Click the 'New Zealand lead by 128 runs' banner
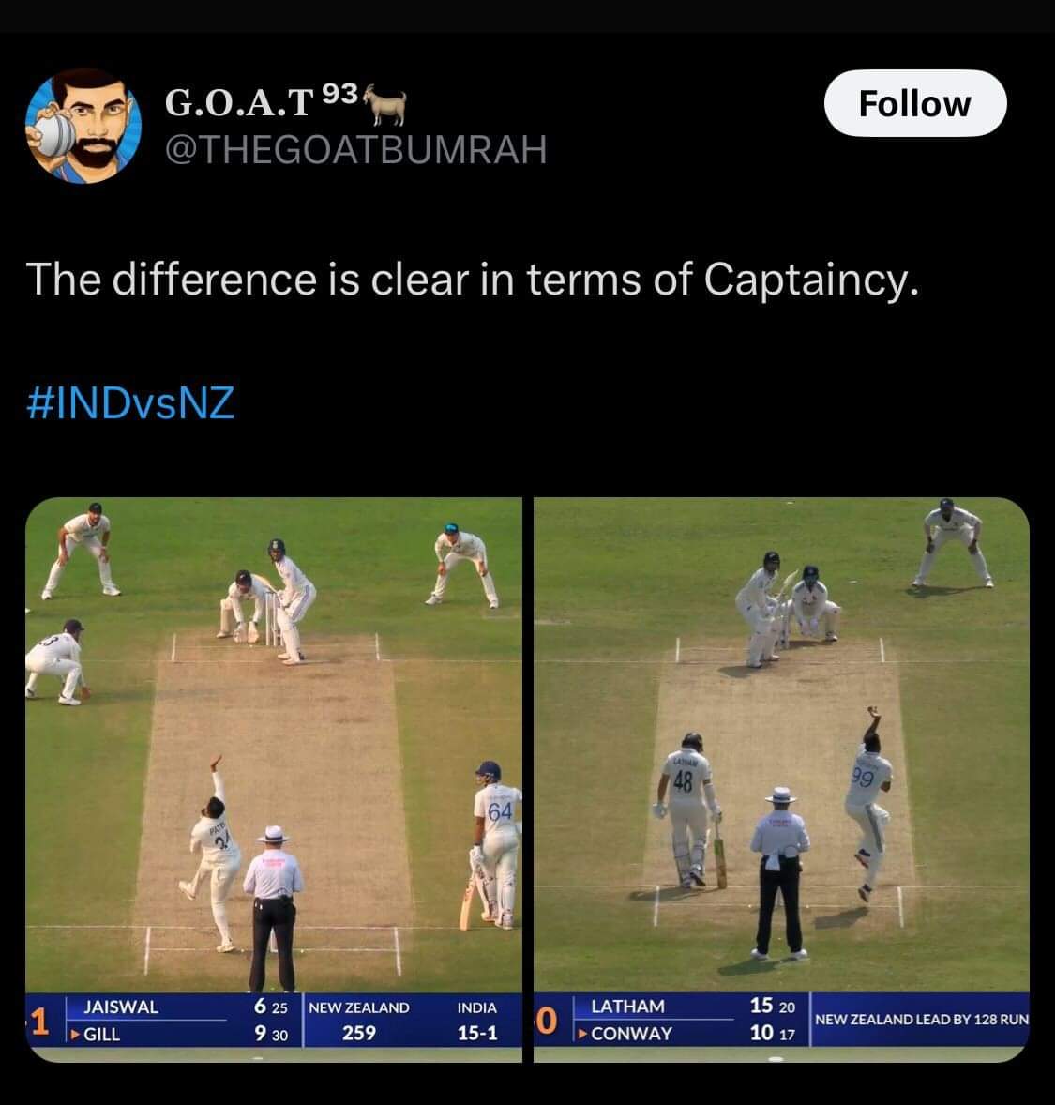The width and height of the screenshot is (1055, 1105). 921,1019
